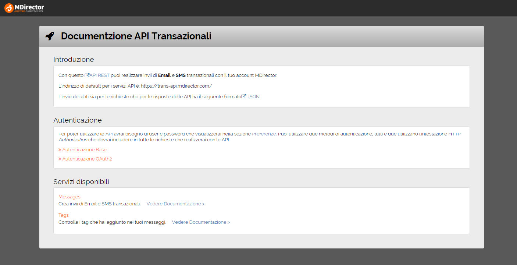
Task: Click the italic Authorization word
Action: pos(73,140)
